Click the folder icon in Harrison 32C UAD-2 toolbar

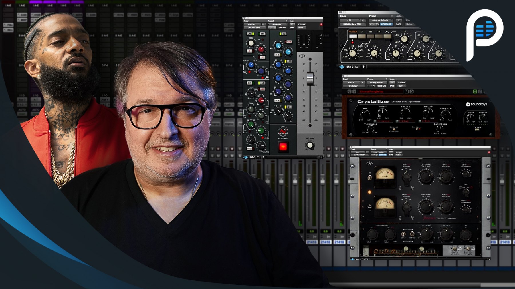click(357, 67)
